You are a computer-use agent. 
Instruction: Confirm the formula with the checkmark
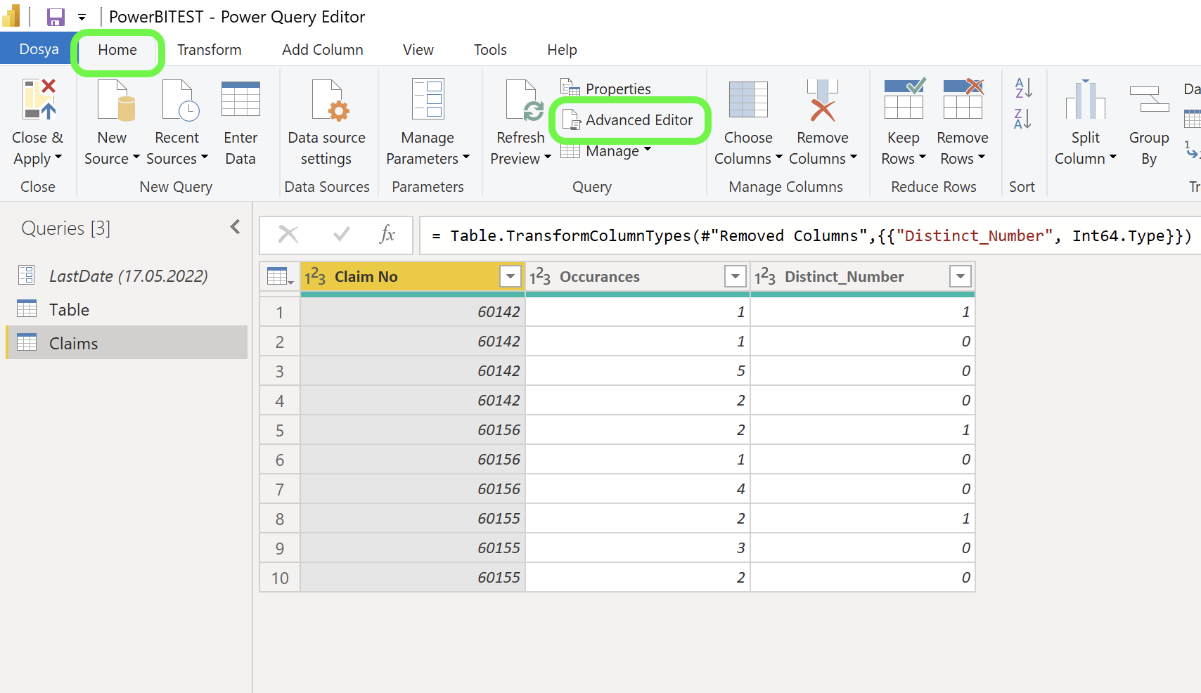point(342,234)
